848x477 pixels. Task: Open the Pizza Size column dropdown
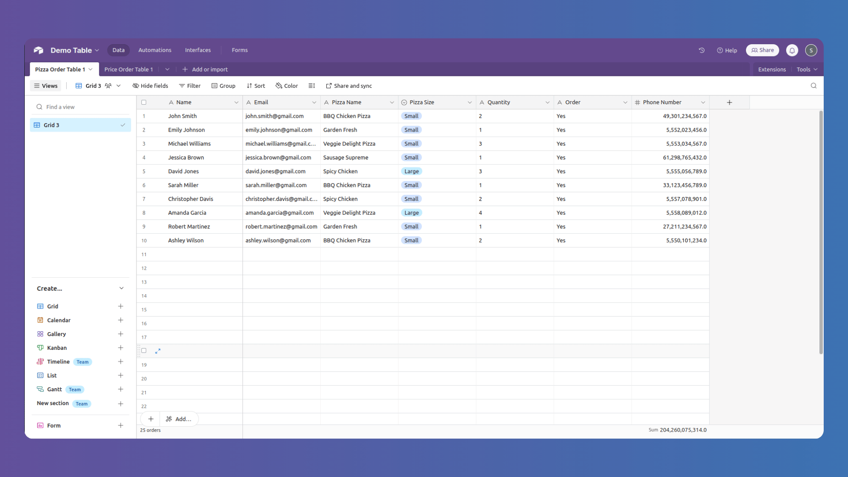point(469,102)
